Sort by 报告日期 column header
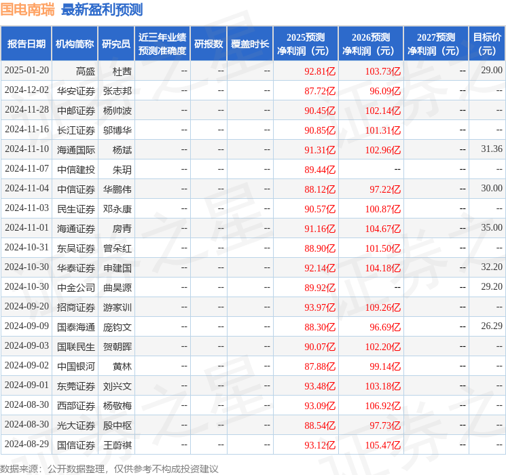The height and width of the screenshot is (475, 506). (x=26, y=43)
